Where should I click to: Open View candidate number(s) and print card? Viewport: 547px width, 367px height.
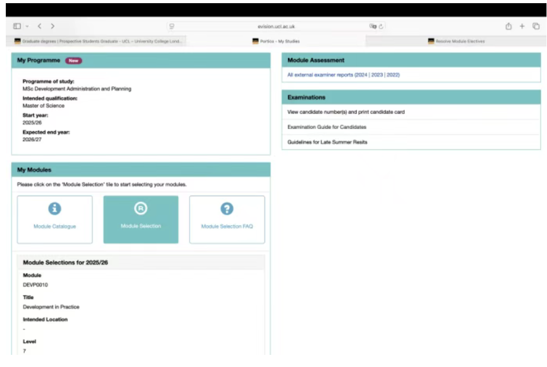pyautogui.click(x=346, y=112)
